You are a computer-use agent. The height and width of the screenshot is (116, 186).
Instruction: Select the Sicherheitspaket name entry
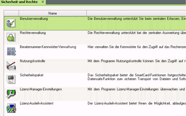(x=31, y=75)
